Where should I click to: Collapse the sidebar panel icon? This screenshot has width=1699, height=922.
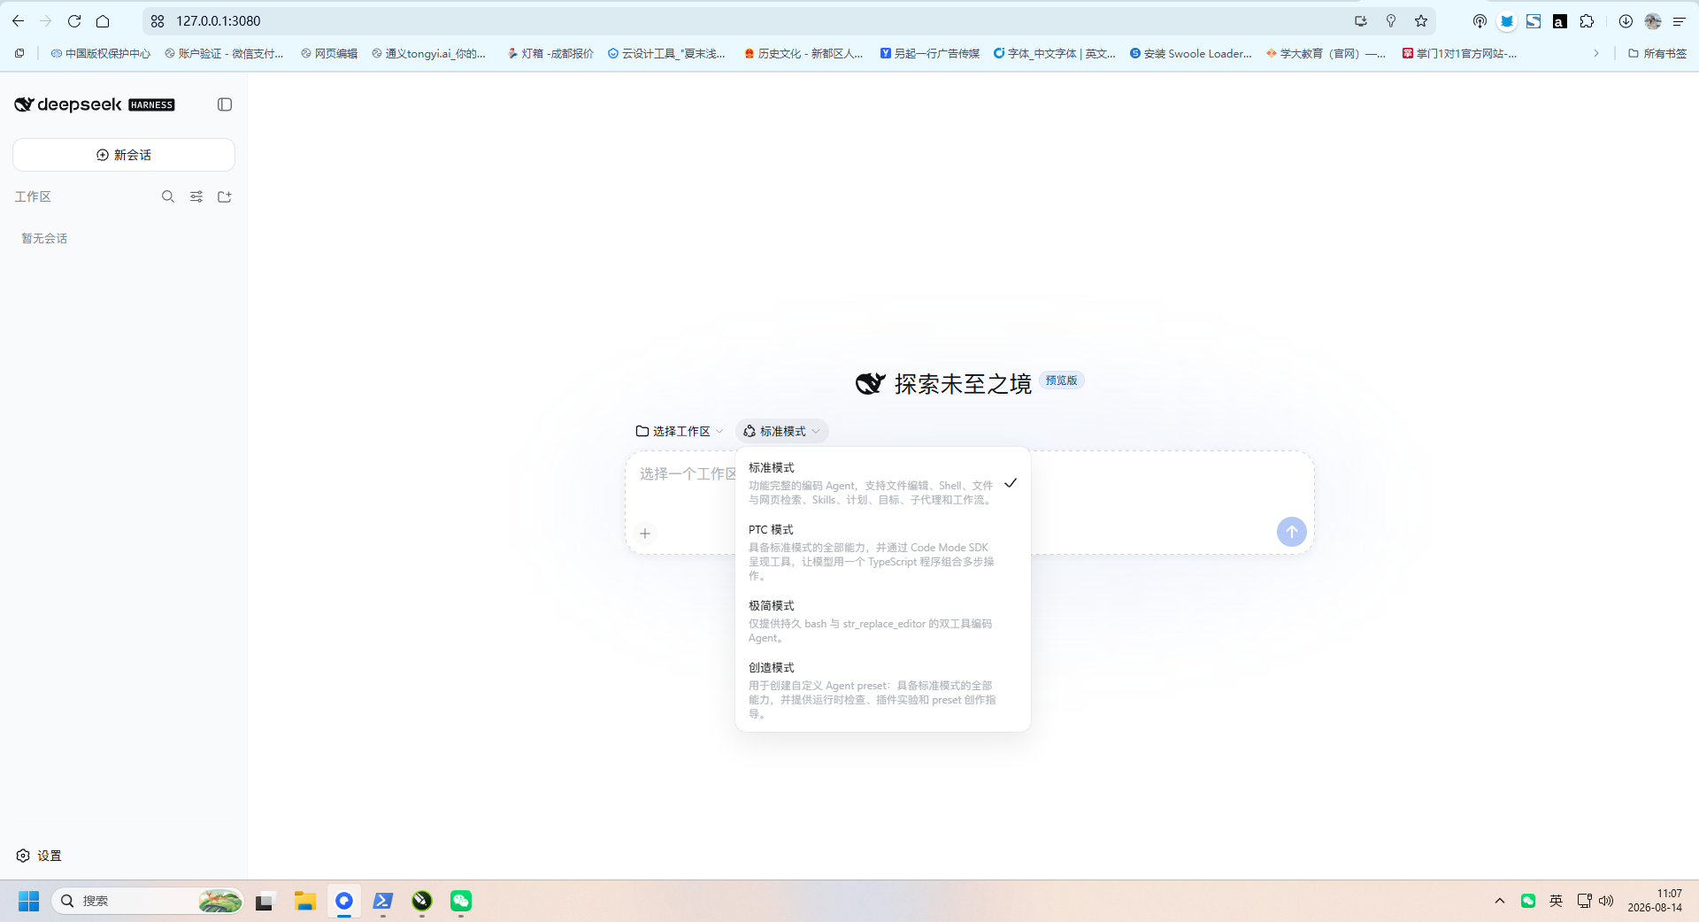[225, 104]
